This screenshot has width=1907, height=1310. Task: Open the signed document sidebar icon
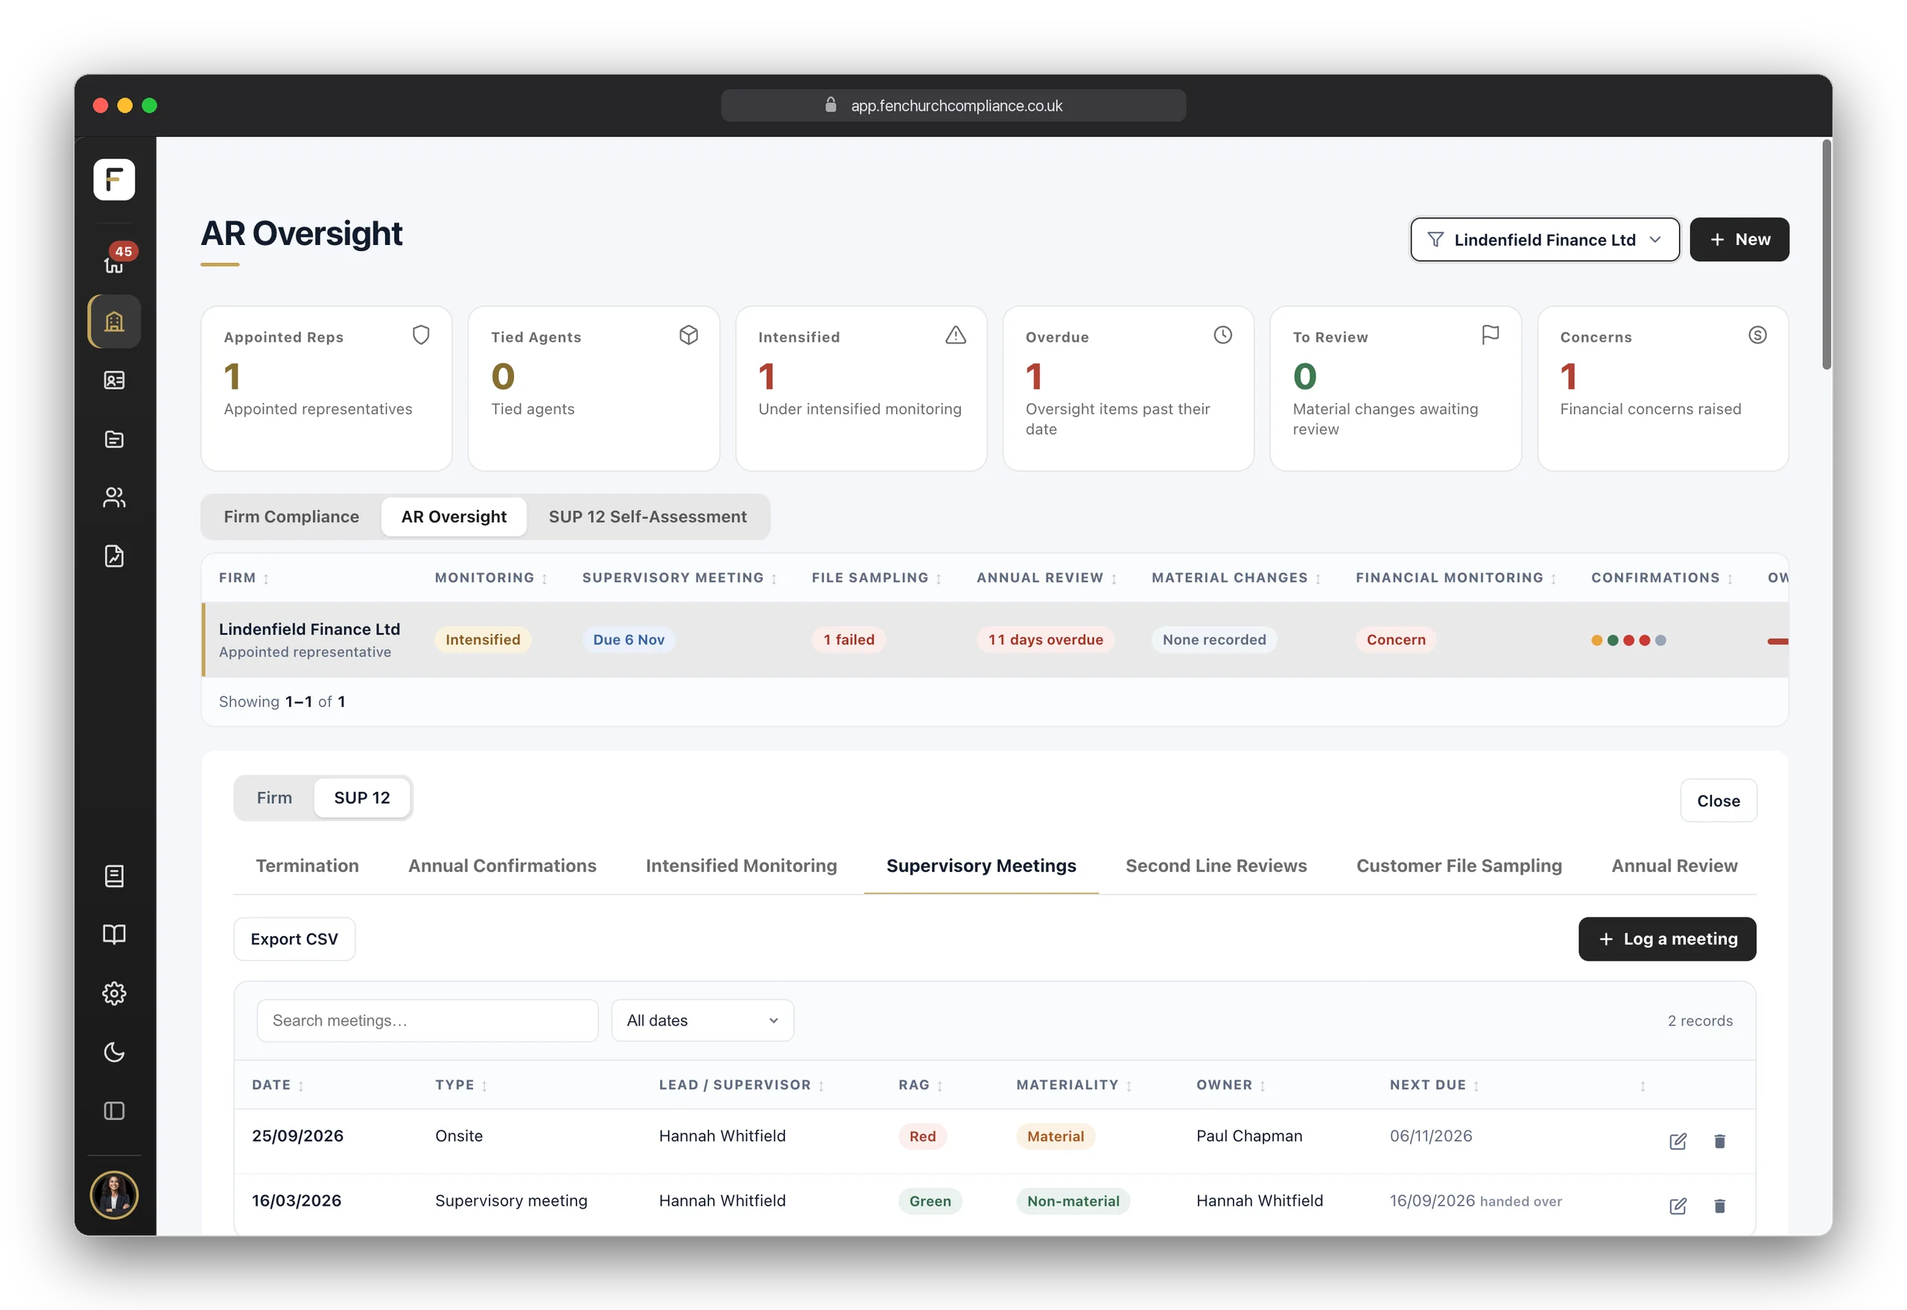click(x=114, y=556)
